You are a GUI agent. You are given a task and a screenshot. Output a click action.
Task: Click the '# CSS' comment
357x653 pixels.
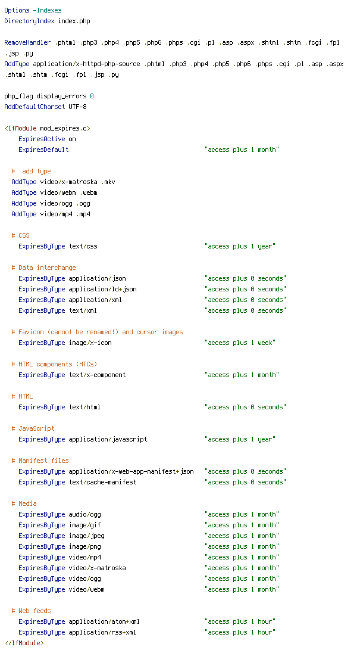click(x=20, y=236)
